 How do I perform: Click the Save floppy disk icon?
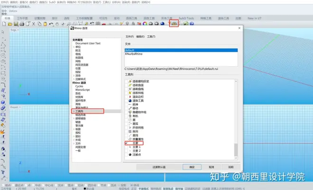[x=16, y=24]
